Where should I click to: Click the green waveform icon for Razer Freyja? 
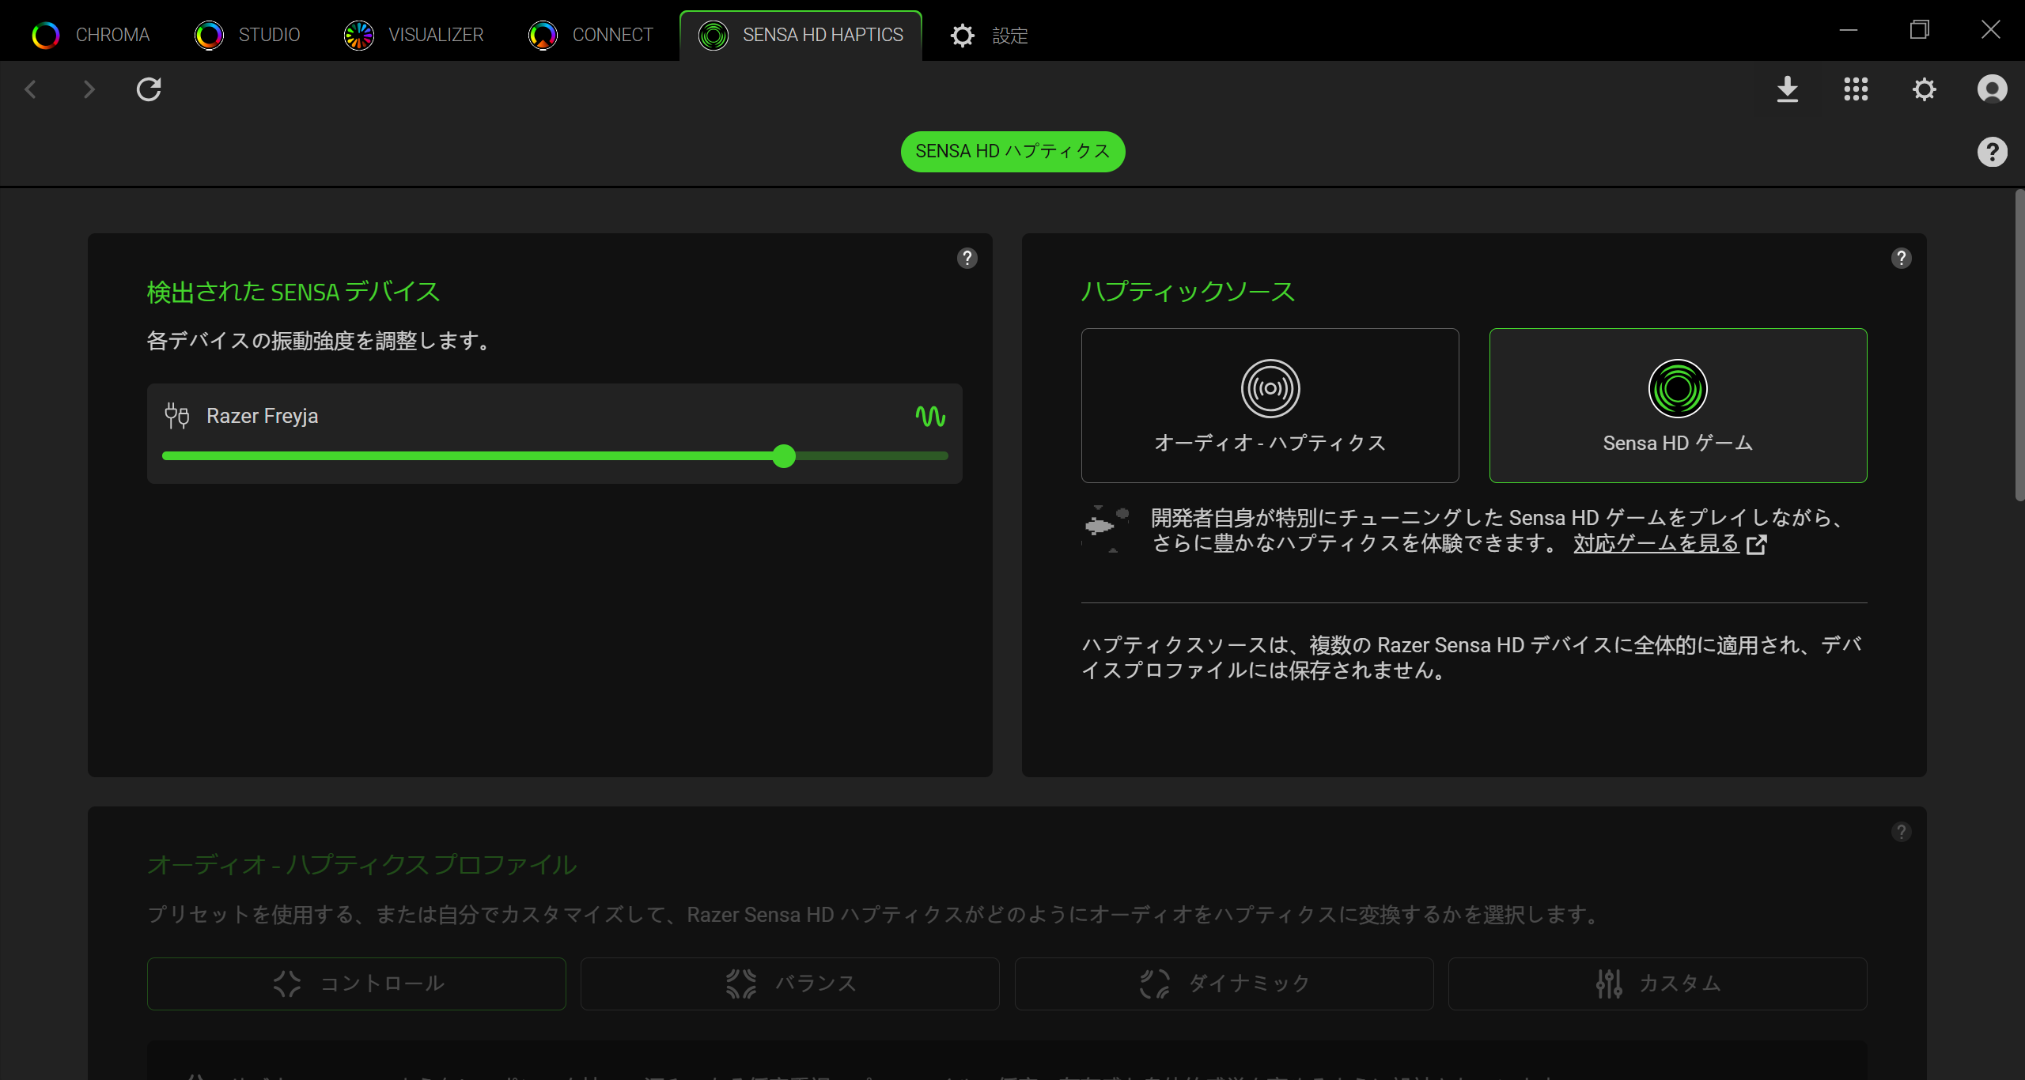pyautogui.click(x=930, y=416)
